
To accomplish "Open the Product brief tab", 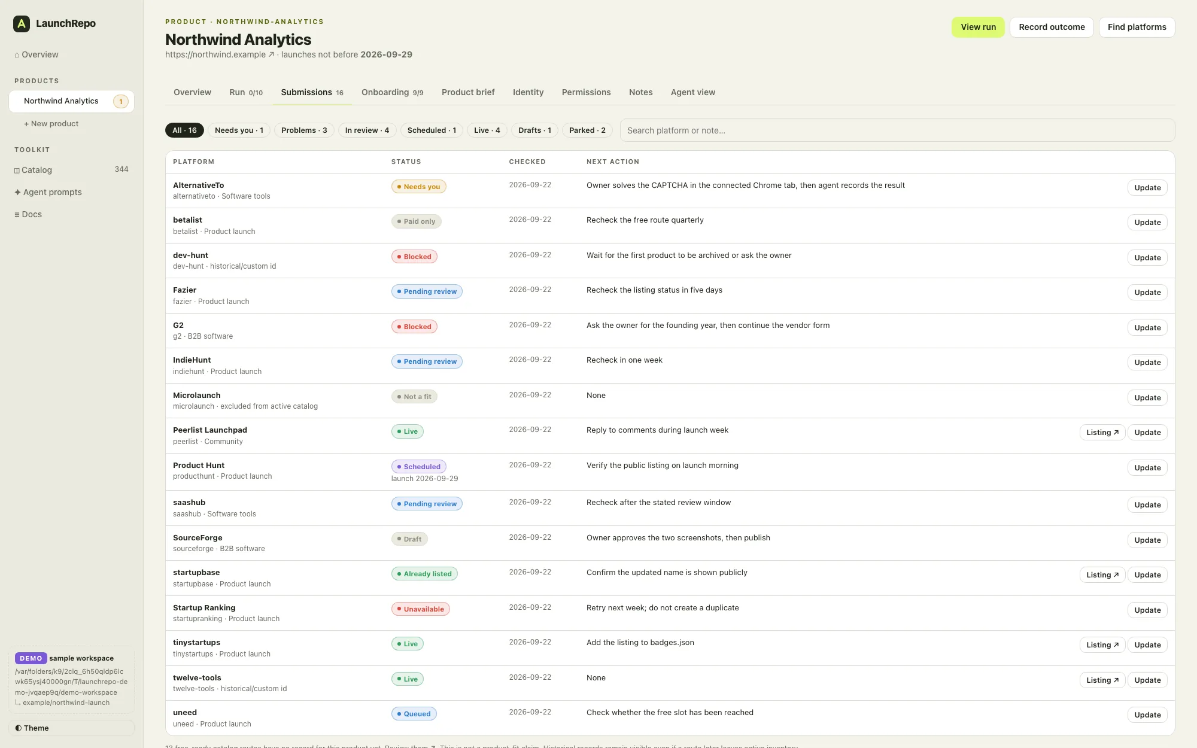I will click(x=468, y=92).
